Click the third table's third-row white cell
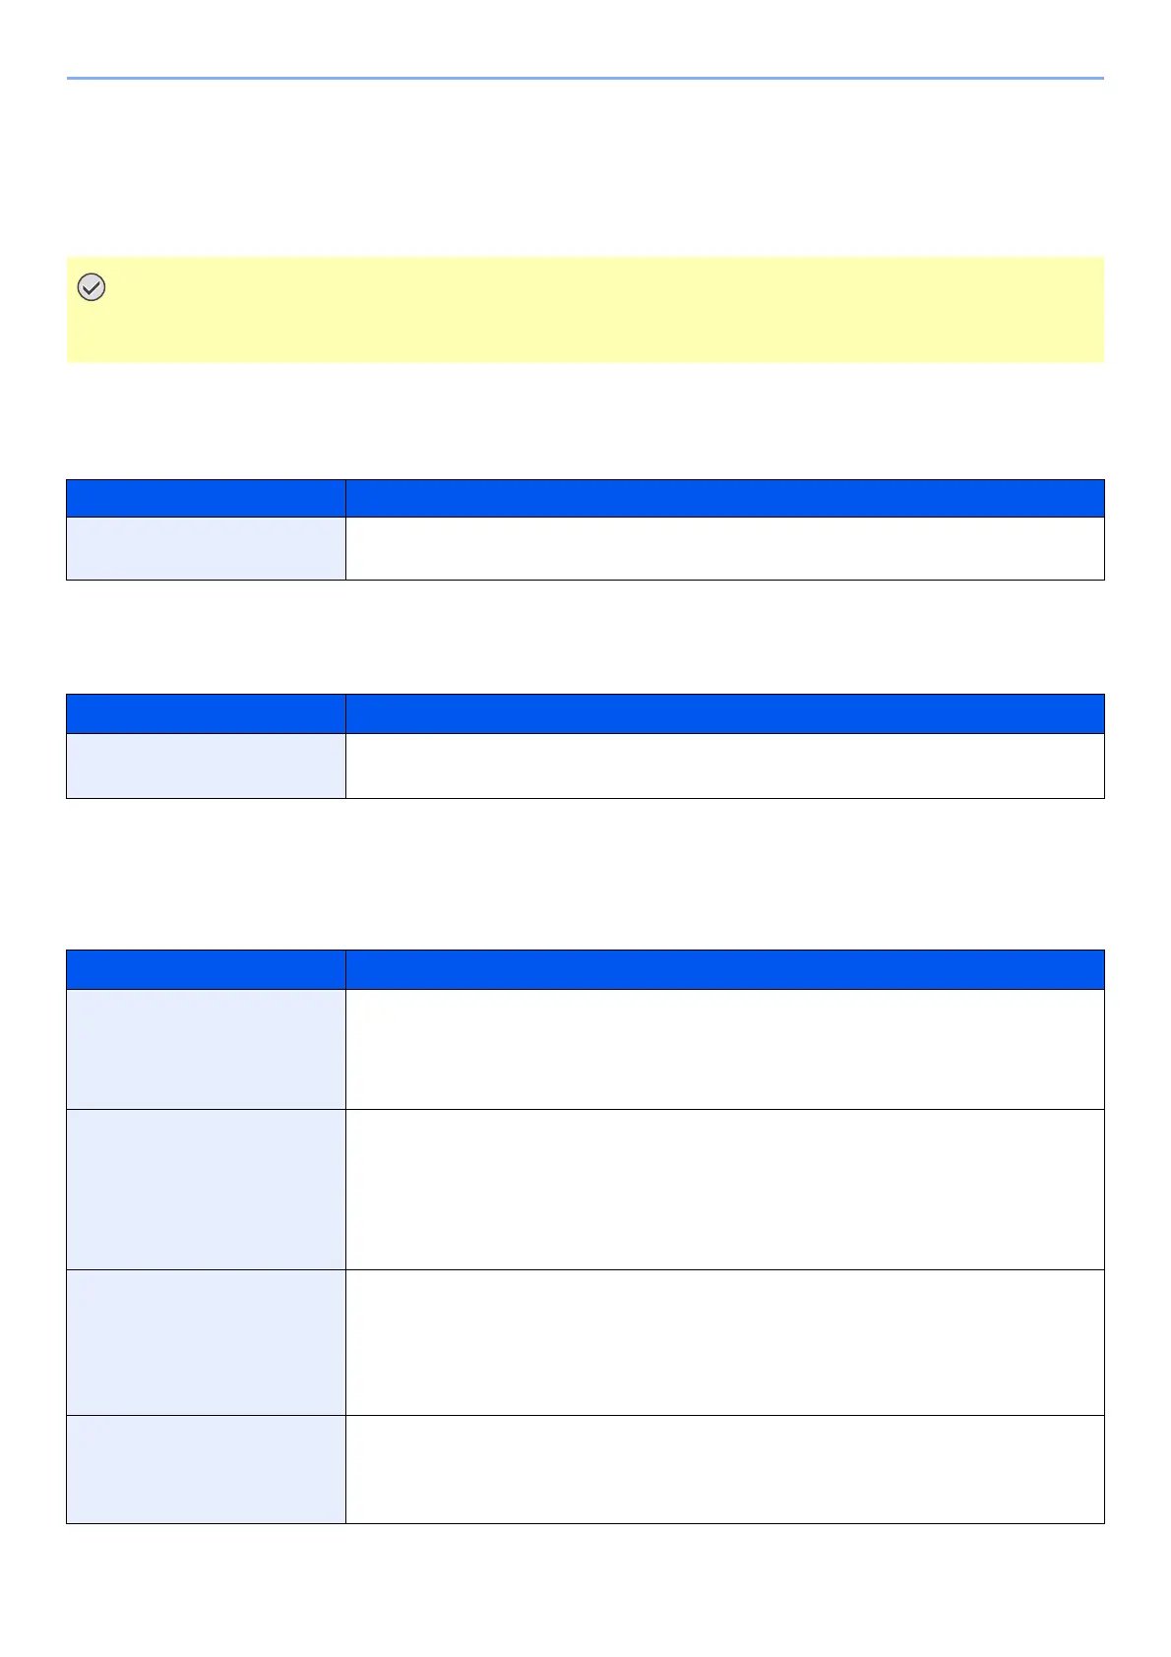The width and height of the screenshot is (1171, 1657). pos(724,1342)
